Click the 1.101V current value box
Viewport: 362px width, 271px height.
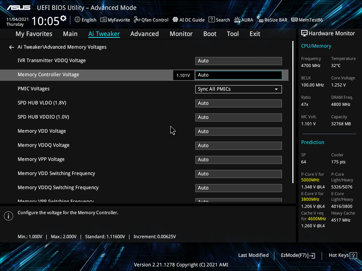[x=183, y=76]
